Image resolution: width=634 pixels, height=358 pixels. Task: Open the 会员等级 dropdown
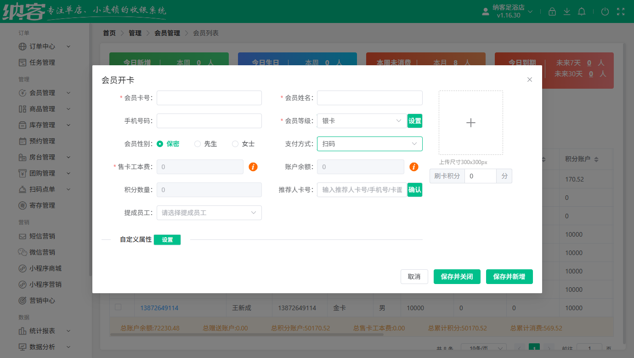361,120
